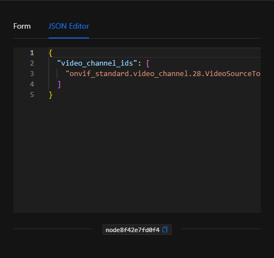Switch to the Form tab

click(22, 26)
